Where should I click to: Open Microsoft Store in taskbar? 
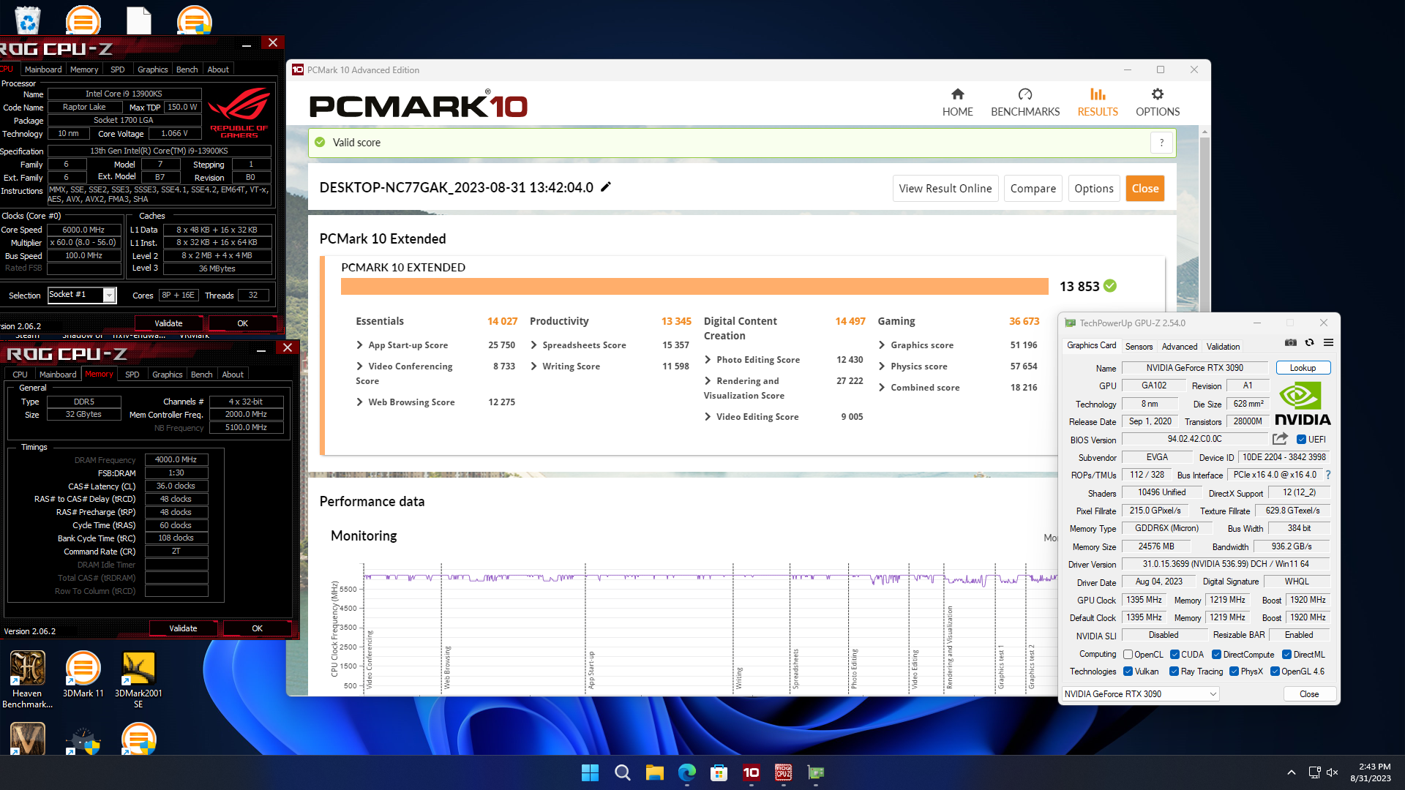[719, 772]
